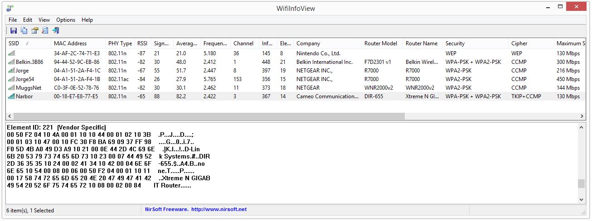Select the MuggsNet SSID cell
Viewport: 592px width, 221px height.
(29, 87)
